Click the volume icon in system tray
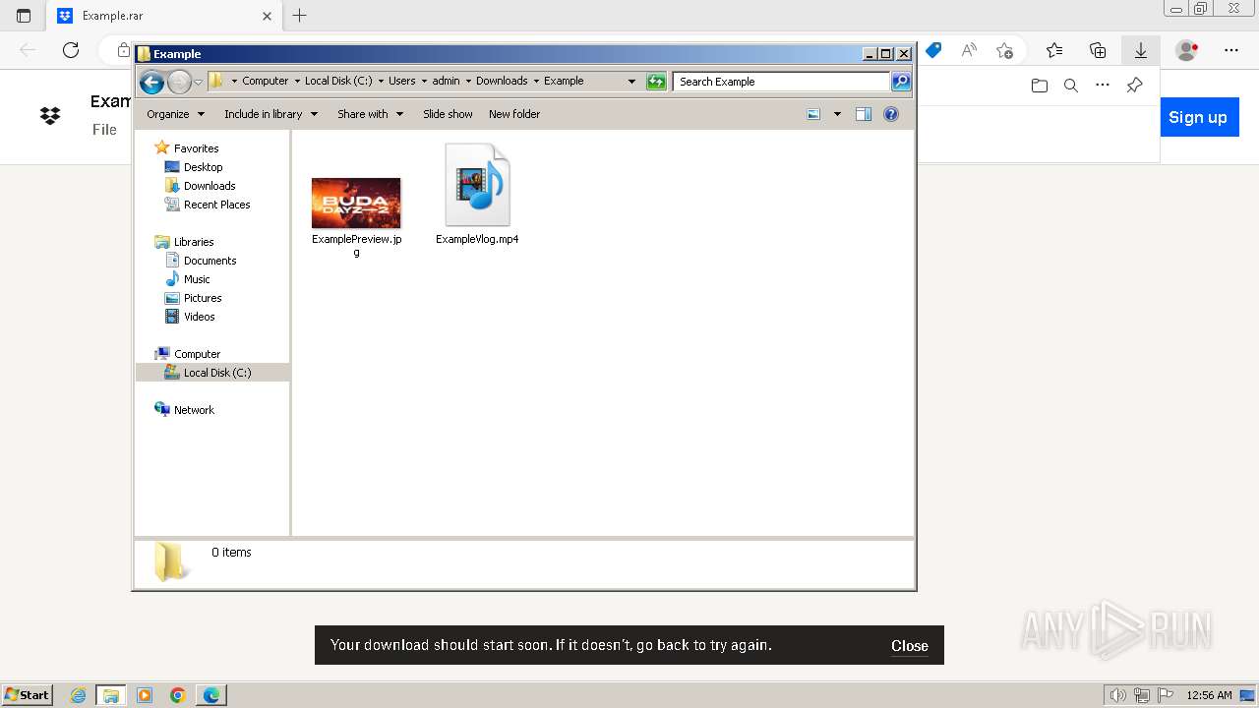 click(x=1118, y=695)
